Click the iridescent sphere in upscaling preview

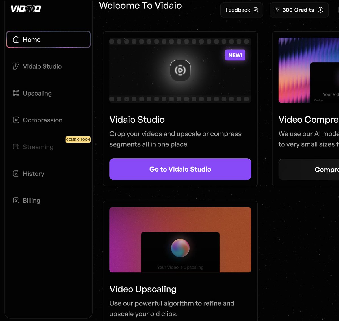[x=180, y=248]
